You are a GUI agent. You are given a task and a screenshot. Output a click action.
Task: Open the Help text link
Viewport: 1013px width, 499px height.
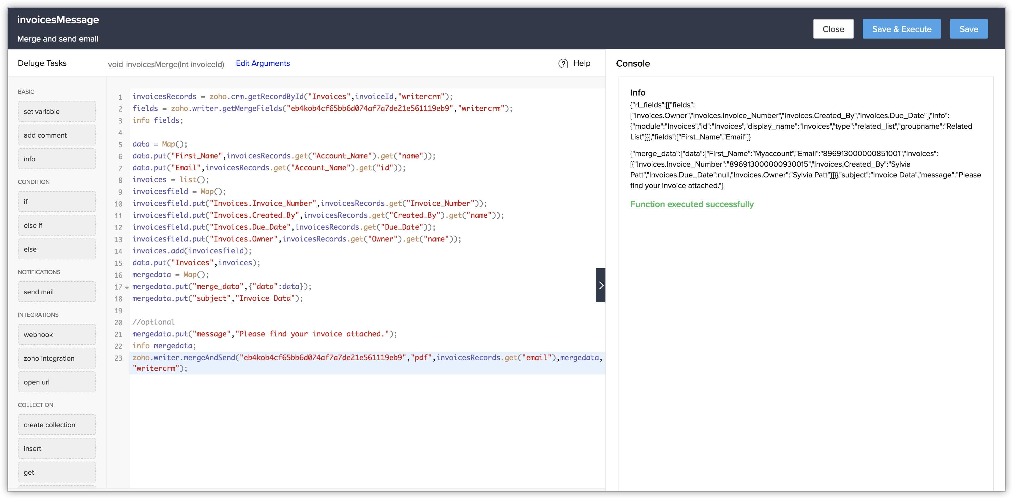[582, 63]
